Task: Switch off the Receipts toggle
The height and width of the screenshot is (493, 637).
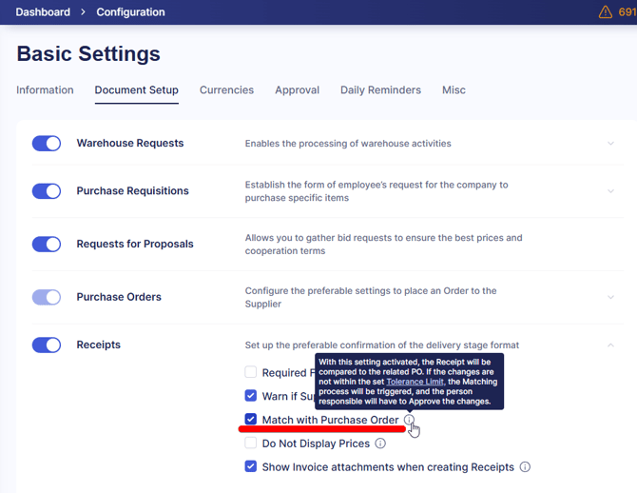Action: point(47,345)
